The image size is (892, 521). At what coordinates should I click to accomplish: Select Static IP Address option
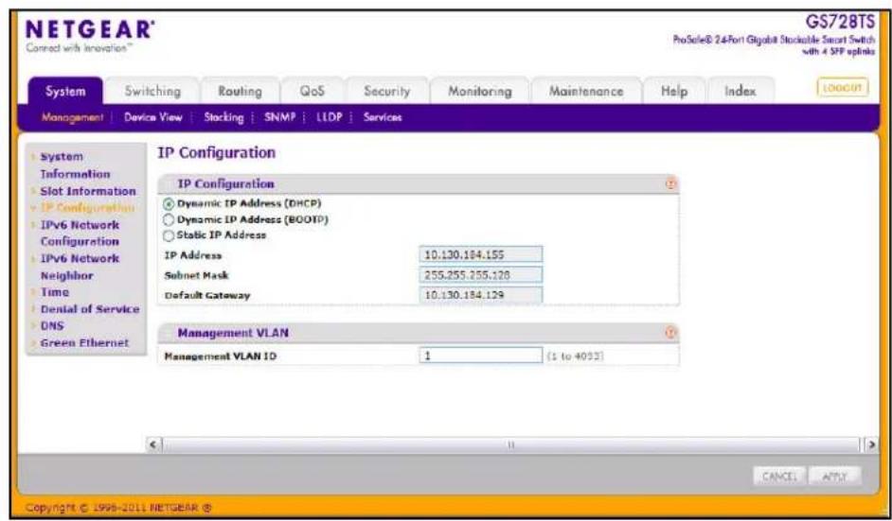169,235
